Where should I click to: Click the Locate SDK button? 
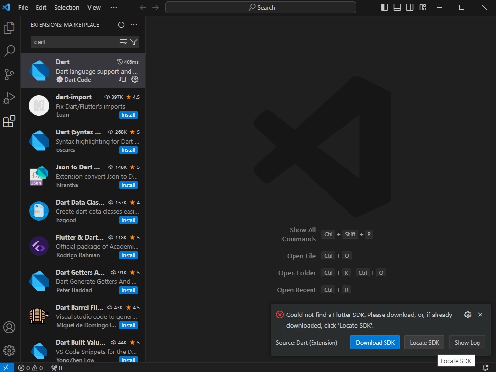point(424,343)
